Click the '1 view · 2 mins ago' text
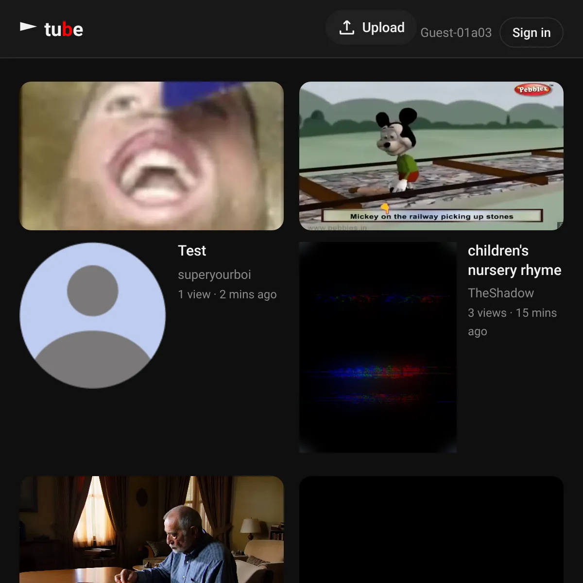 [x=227, y=294]
